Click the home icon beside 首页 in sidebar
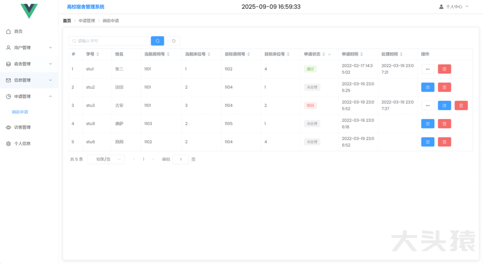This screenshot has height=264, width=483. [8, 32]
